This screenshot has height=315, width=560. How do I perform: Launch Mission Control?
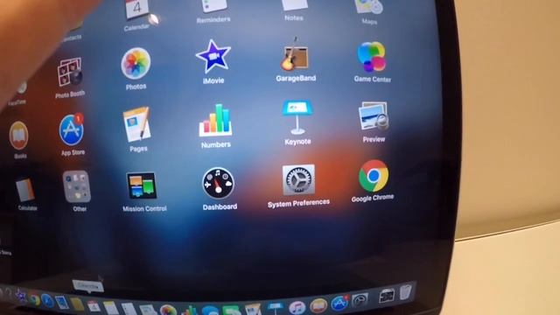pyautogui.click(x=142, y=185)
